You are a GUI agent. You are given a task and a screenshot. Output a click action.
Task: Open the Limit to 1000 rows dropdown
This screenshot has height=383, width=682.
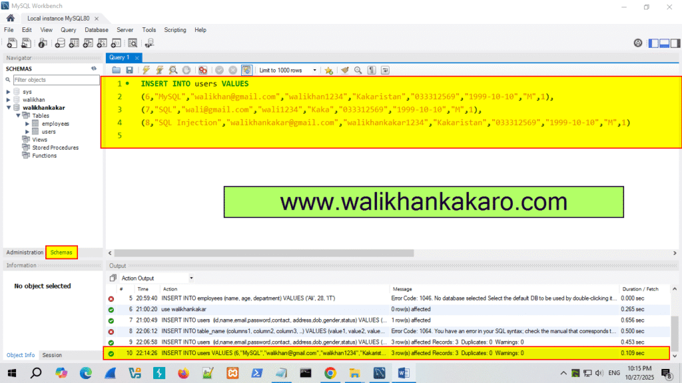pos(314,70)
